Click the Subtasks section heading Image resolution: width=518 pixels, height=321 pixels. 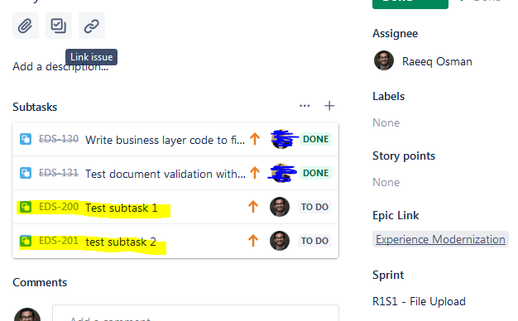[x=35, y=107]
